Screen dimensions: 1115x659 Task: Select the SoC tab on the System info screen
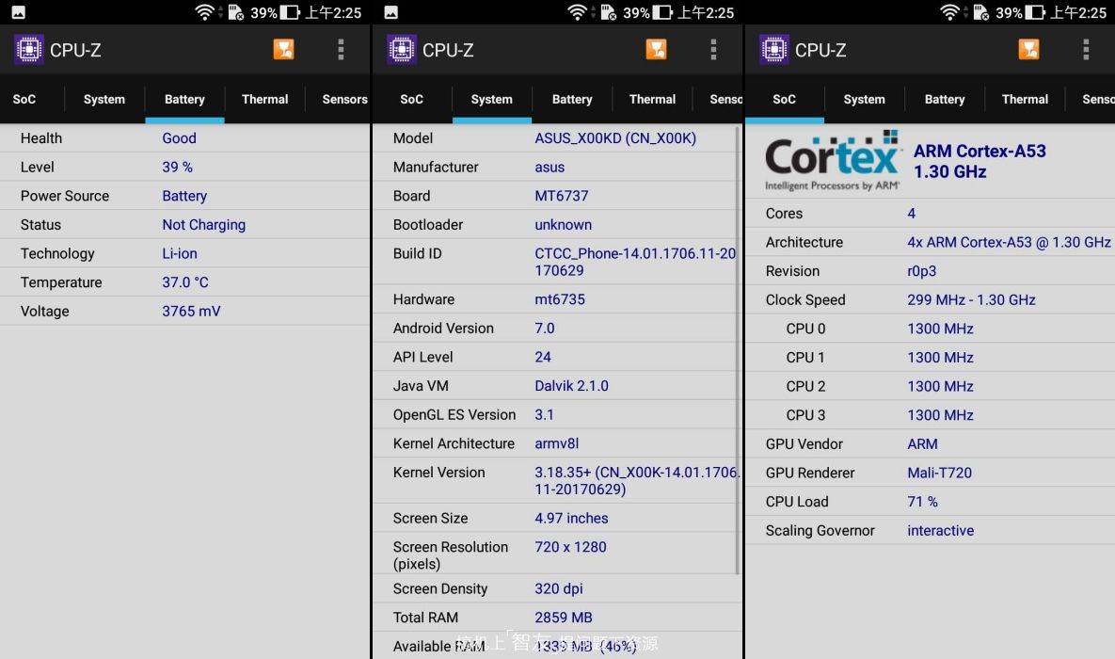coord(411,99)
